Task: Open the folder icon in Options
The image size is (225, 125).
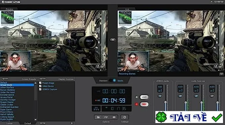Action: pos(98,117)
